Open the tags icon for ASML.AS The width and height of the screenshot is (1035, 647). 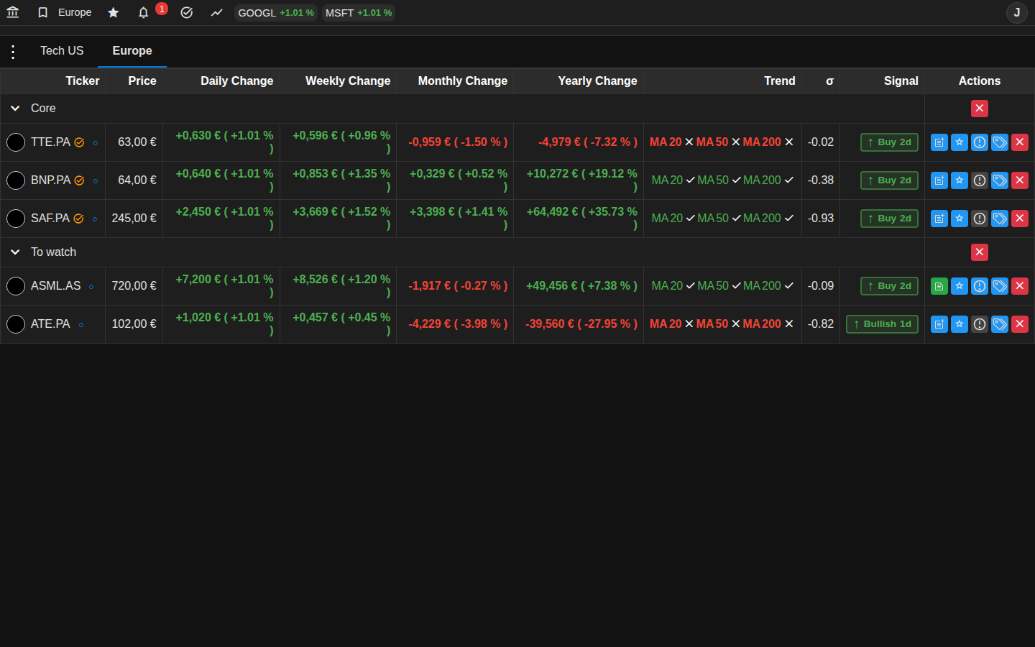click(x=1000, y=286)
